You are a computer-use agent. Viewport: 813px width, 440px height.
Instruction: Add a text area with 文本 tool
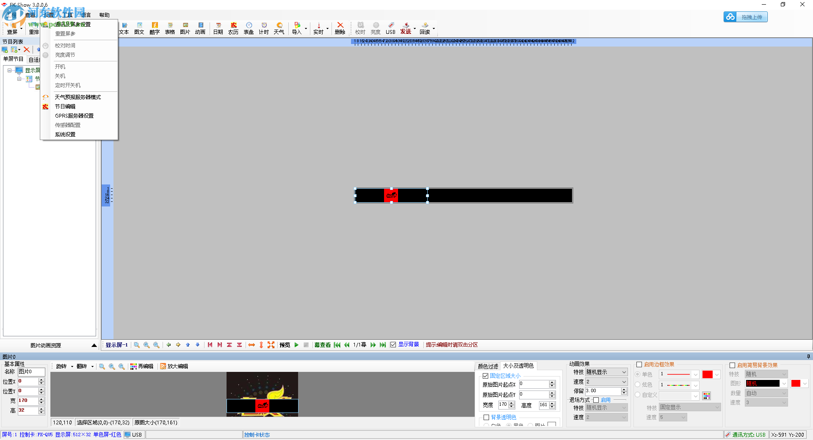click(124, 28)
